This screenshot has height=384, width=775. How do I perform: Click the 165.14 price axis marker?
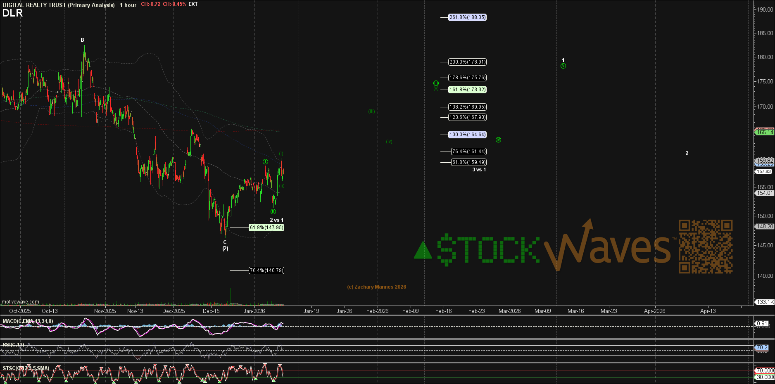[765, 132]
